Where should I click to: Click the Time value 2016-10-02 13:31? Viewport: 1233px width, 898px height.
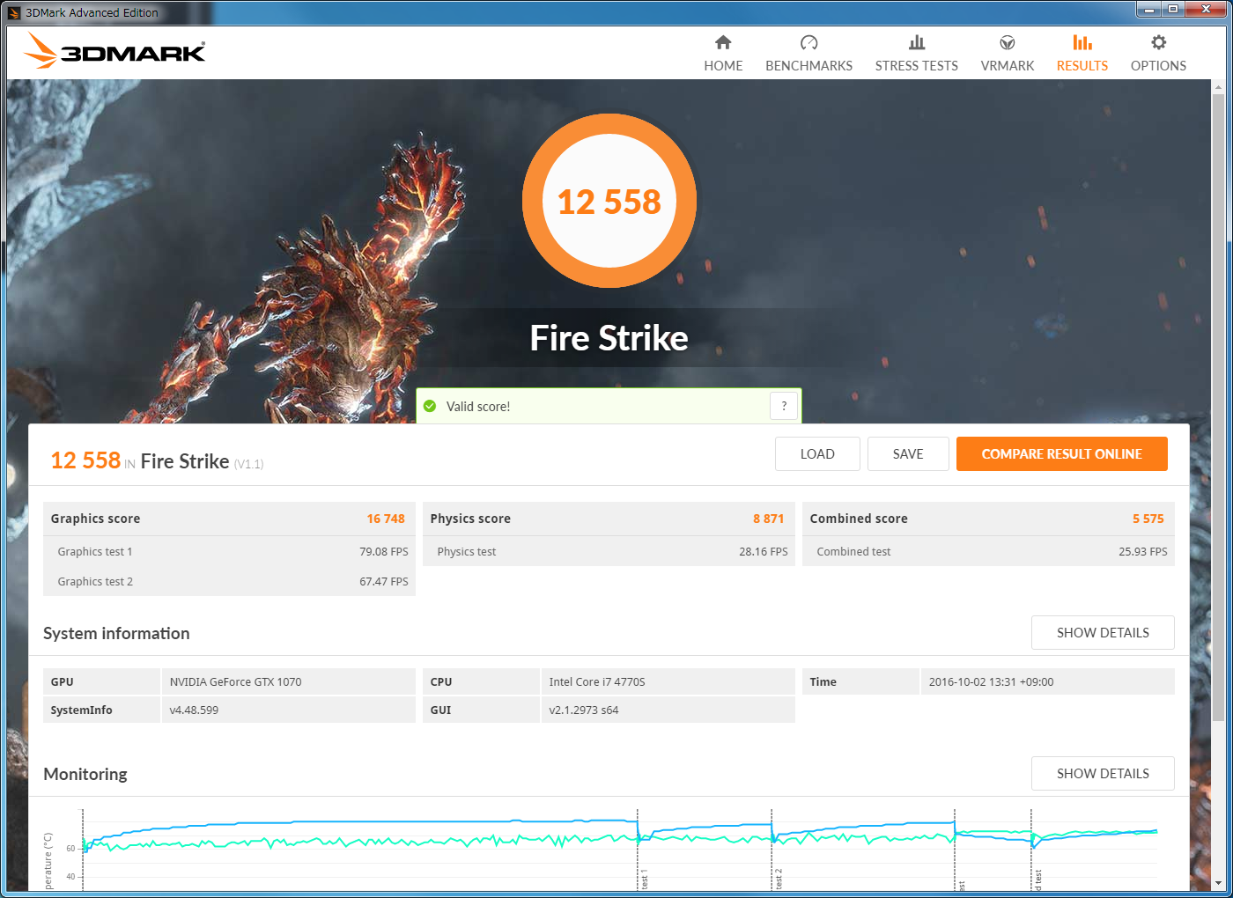tap(991, 682)
